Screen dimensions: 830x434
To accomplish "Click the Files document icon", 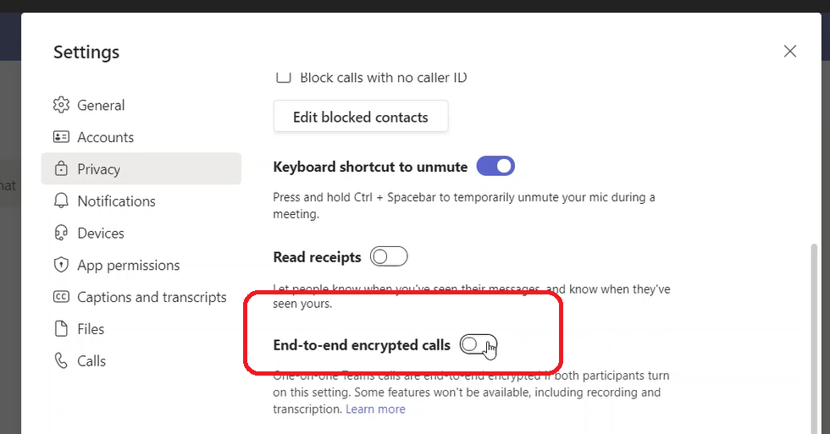I will point(61,329).
